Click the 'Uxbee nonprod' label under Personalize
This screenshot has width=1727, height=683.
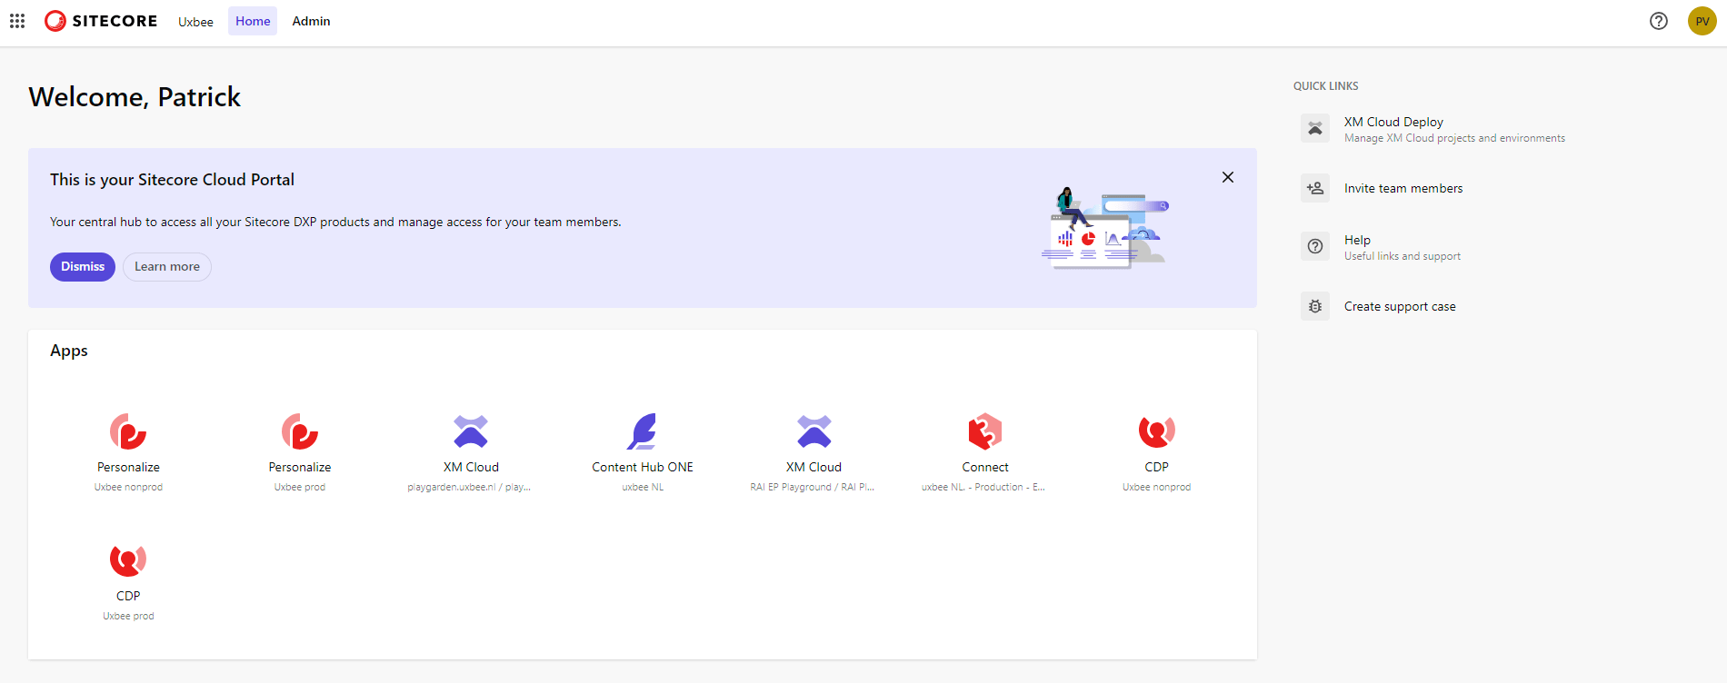coord(128,487)
